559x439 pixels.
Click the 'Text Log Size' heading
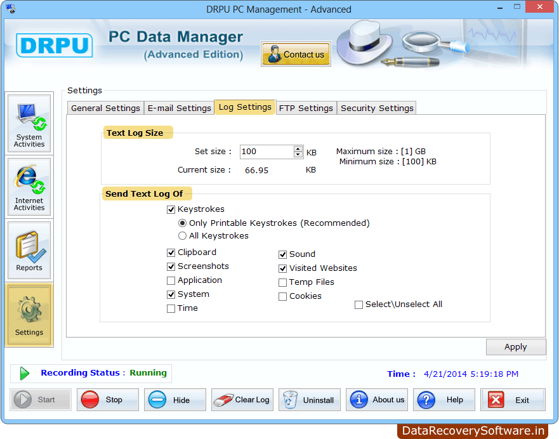pyautogui.click(x=135, y=133)
